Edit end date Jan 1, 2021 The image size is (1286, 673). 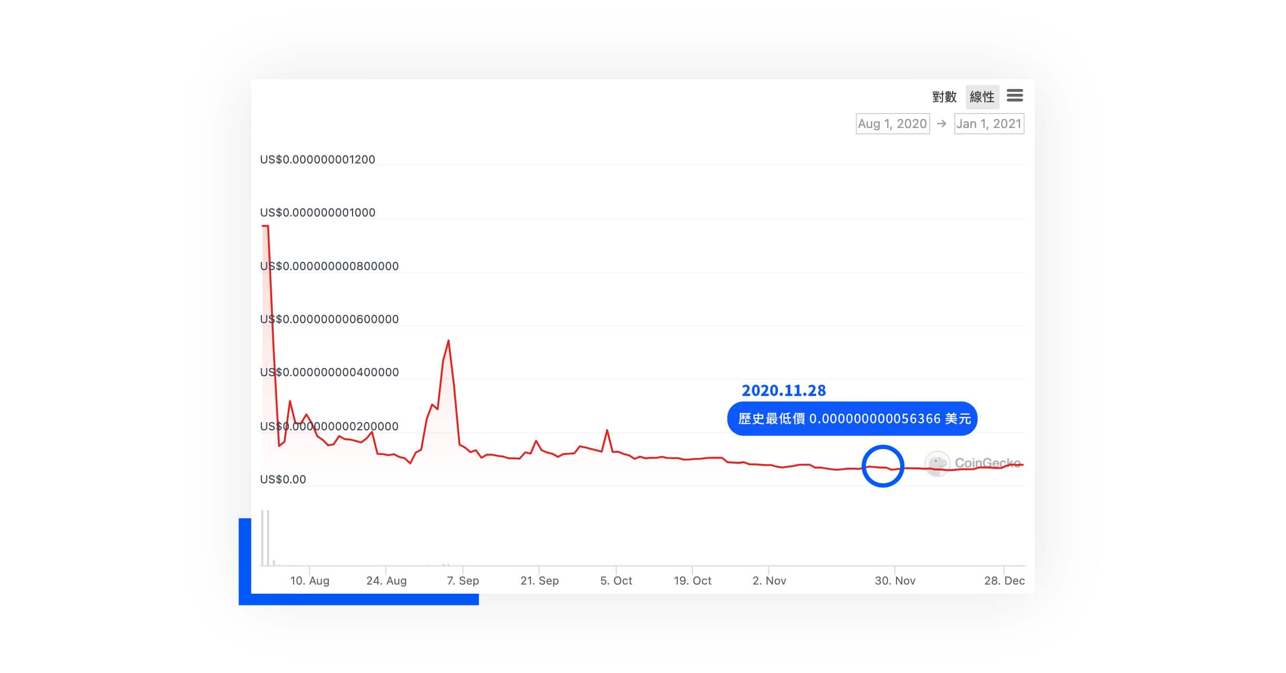[x=989, y=124]
